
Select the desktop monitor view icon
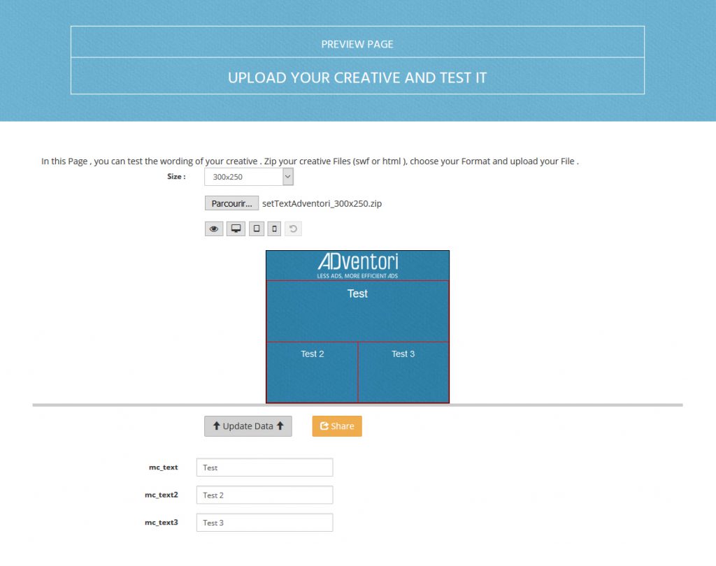coord(236,228)
